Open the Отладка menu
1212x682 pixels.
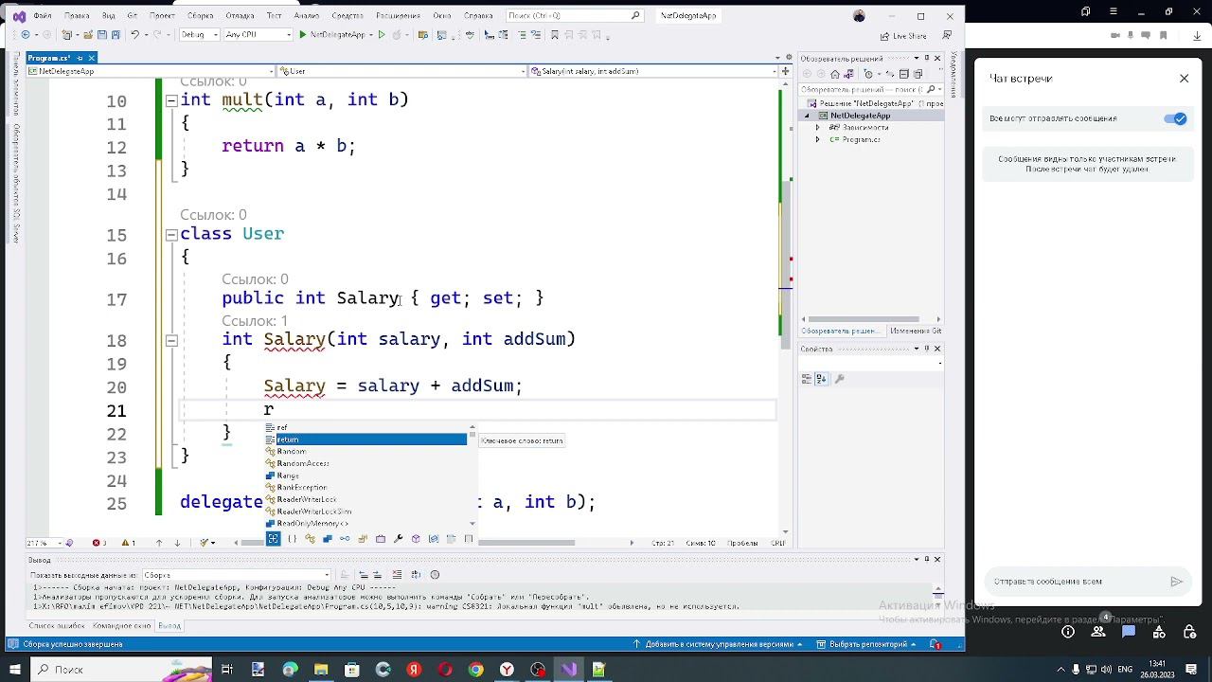click(240, 16)
